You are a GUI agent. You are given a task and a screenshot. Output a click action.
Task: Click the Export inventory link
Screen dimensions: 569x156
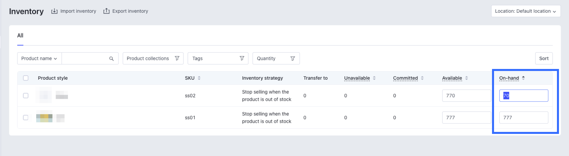(130, 11)
